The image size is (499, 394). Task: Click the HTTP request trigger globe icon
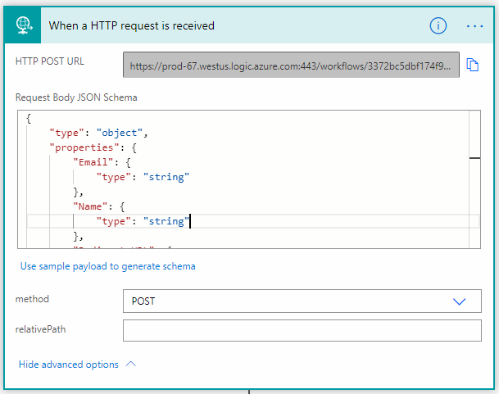(23, 25)
